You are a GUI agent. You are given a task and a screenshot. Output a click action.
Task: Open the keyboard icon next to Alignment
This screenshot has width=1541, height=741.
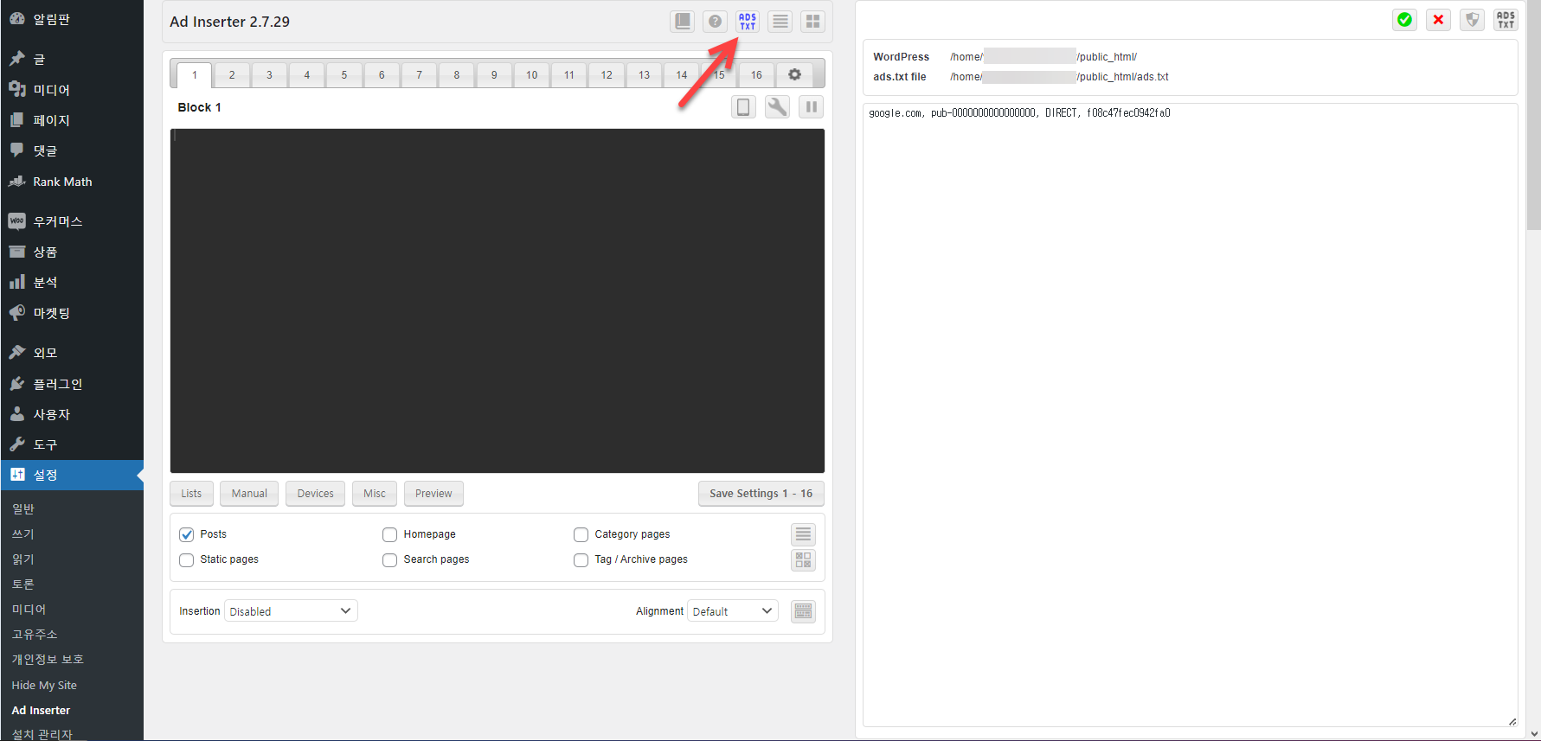coord(803,611)
